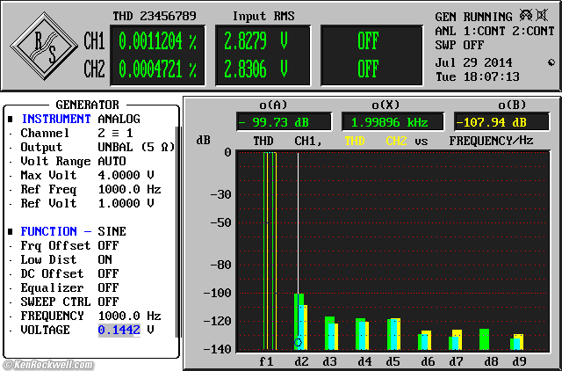Click the small clock indicator icon
Viewport: 562px width, 371px height.
point(550,62)
